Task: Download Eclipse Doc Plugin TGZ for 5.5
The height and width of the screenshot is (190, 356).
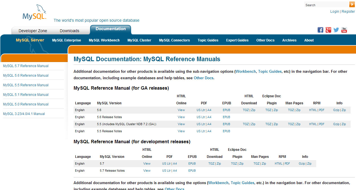Action: point(268,124)
